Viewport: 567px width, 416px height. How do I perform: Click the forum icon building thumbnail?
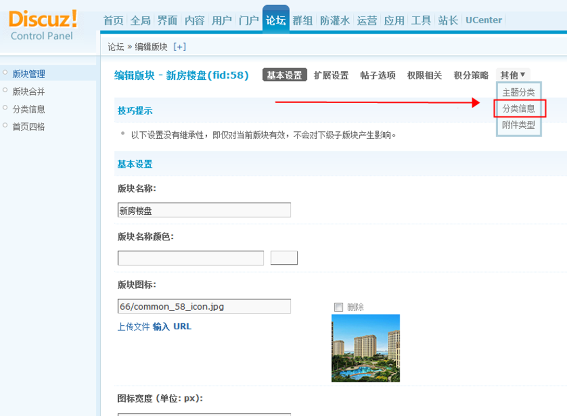[366, 348]
